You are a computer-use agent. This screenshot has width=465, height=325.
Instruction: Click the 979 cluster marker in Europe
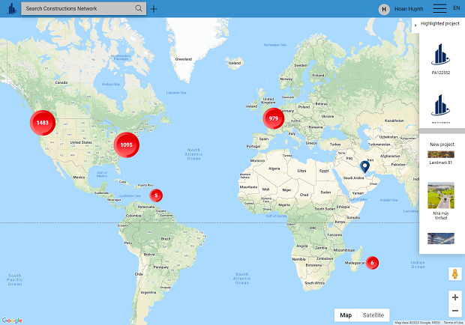(x=274, y=118)
